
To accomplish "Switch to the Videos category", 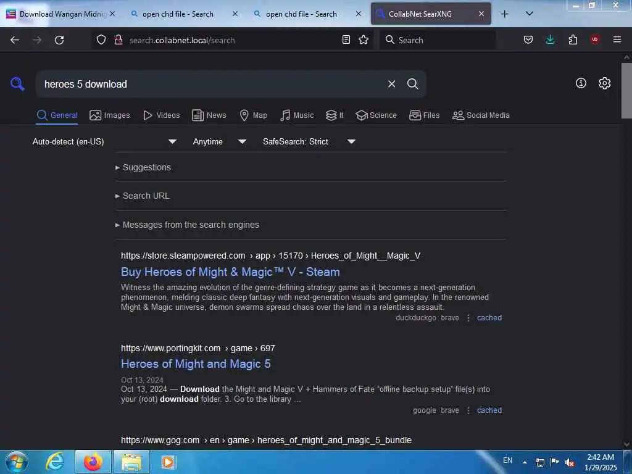I will [161, 115].
